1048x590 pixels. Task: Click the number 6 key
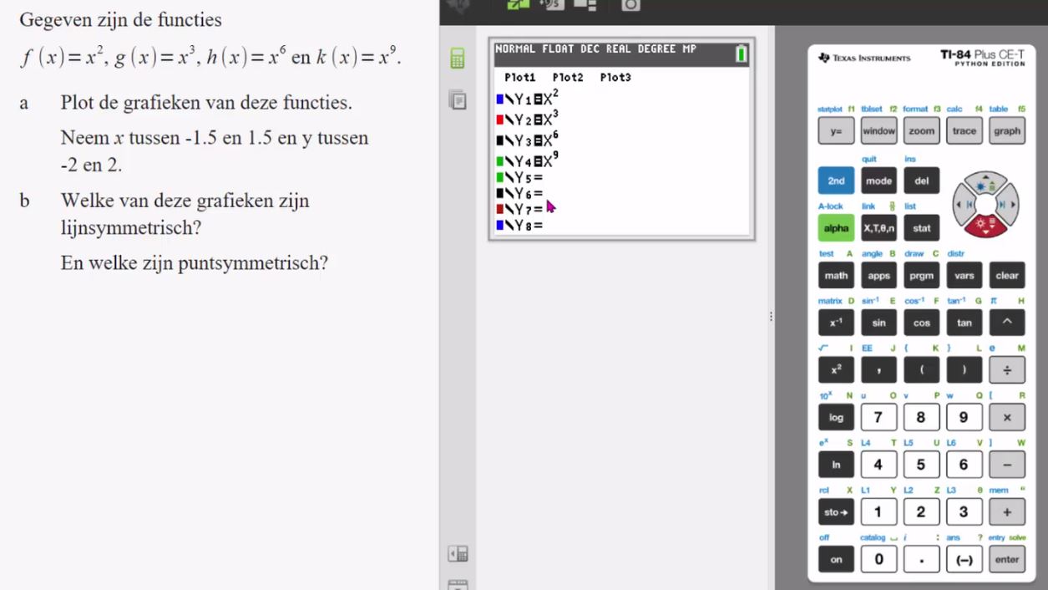964,465
